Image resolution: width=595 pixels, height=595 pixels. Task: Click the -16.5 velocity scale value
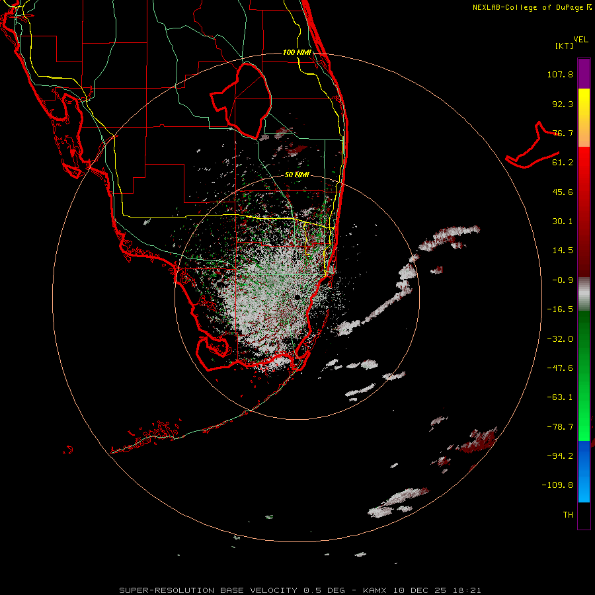560,309
